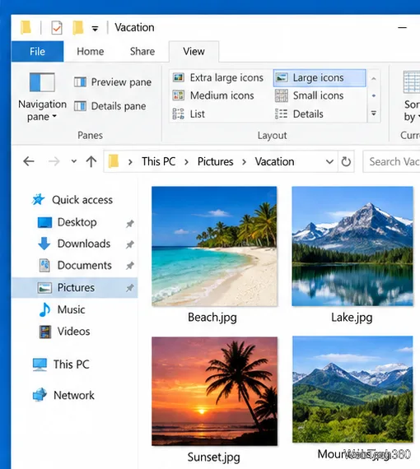
Task: Open the File menu tab
Action: pos(37,52)
